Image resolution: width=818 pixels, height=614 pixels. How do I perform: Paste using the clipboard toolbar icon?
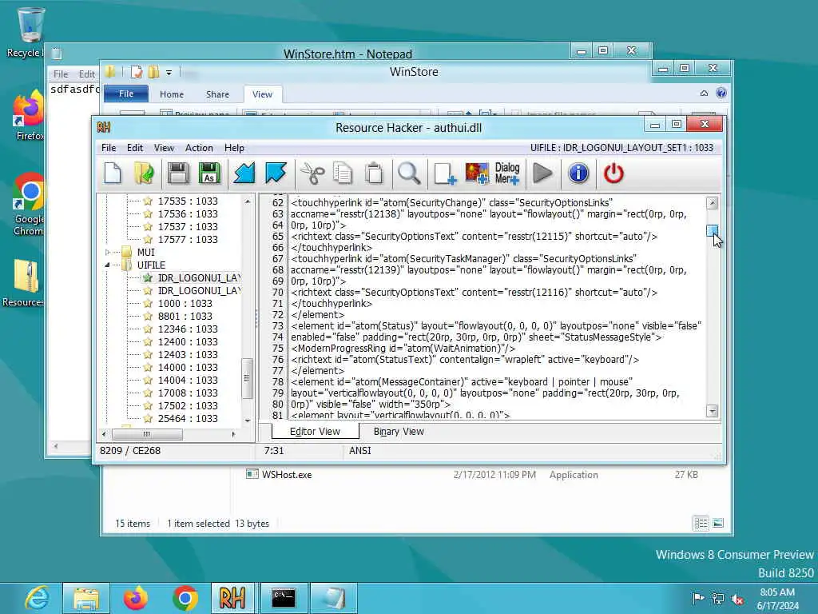point(374,173)
